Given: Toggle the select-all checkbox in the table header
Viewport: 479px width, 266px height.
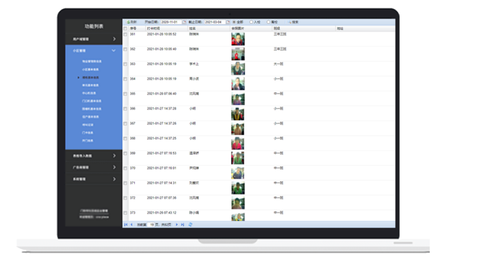Looking at the screenshot, I should click(125, 29).
